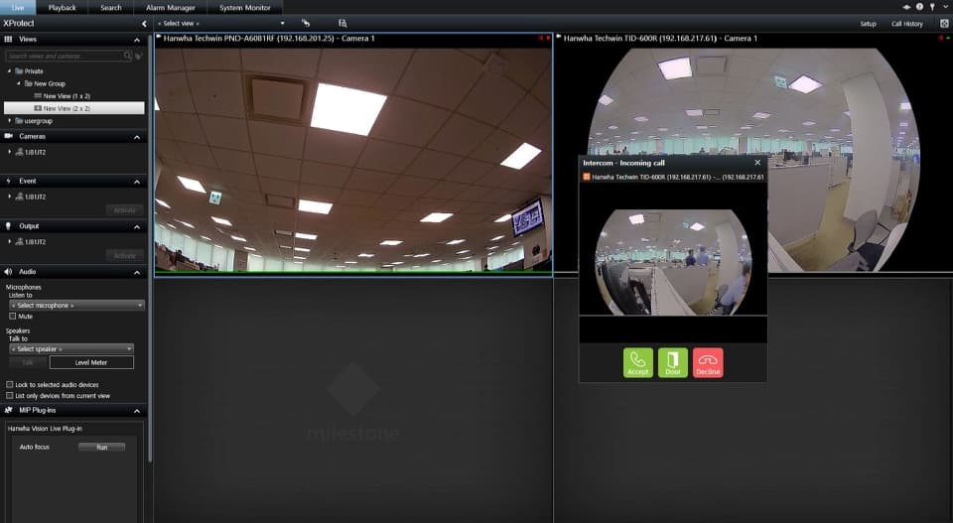
Task: Click the Talk button
Action: (x=28, y=362)
